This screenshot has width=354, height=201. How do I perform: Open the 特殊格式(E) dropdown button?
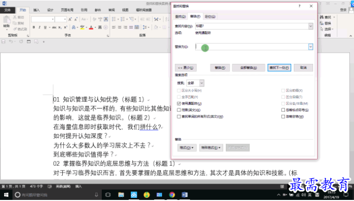(211, 148)
